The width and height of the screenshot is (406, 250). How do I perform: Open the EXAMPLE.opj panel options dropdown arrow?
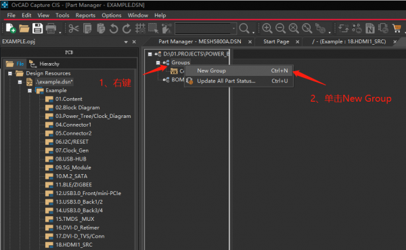click(126, 42)
